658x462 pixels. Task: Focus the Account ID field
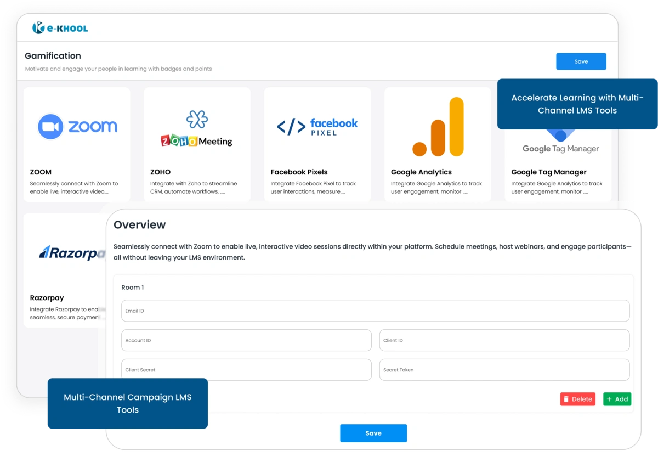click(x=246, y=340)
